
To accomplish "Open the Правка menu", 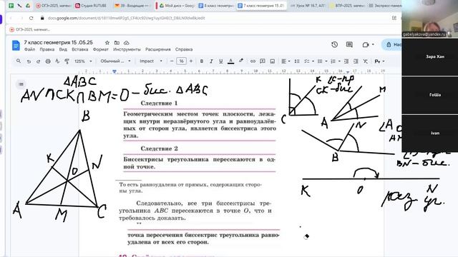I will click(x=47, y=49).
